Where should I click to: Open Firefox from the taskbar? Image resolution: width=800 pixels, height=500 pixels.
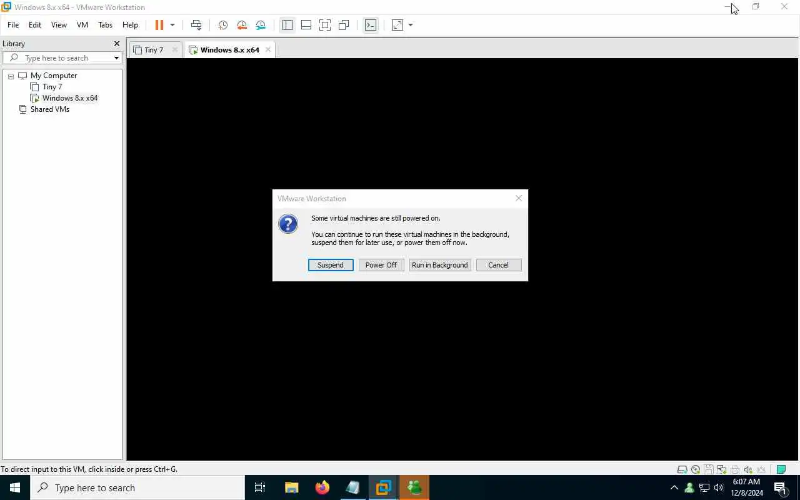pos(322,487)
